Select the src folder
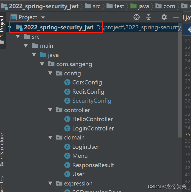Image resolution: width=191 pixels, height=192 pixels. coord(35,37)
